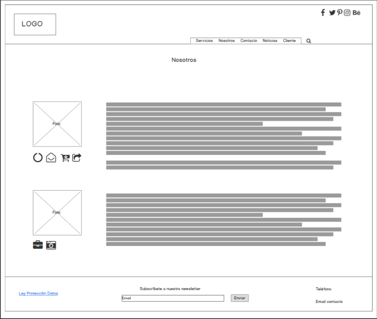This screenshot has height=319, width=377.
Task: Open the Behance social icon
Action: (356, 13)
